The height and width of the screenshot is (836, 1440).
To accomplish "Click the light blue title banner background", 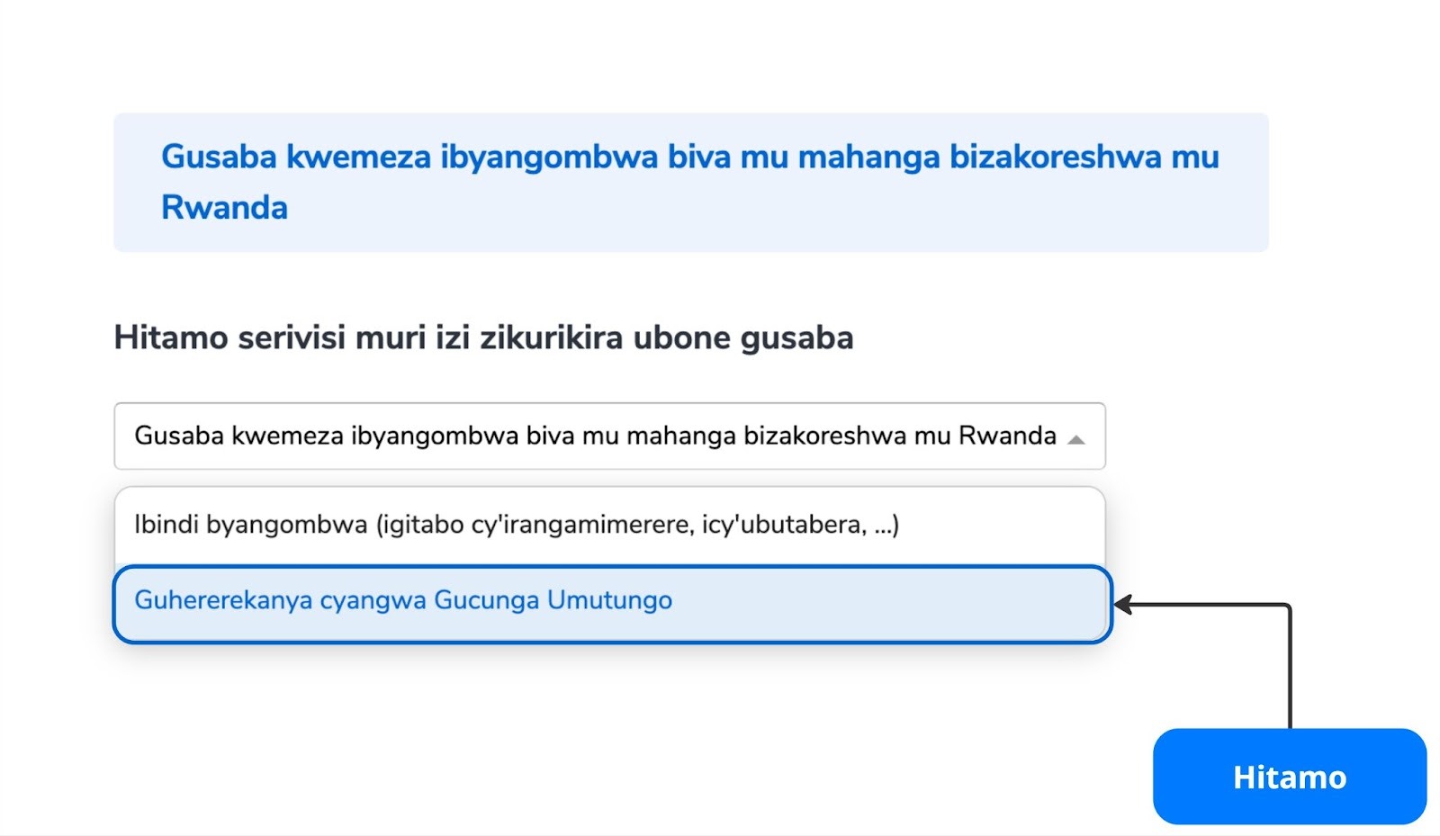I will (690, 182).
